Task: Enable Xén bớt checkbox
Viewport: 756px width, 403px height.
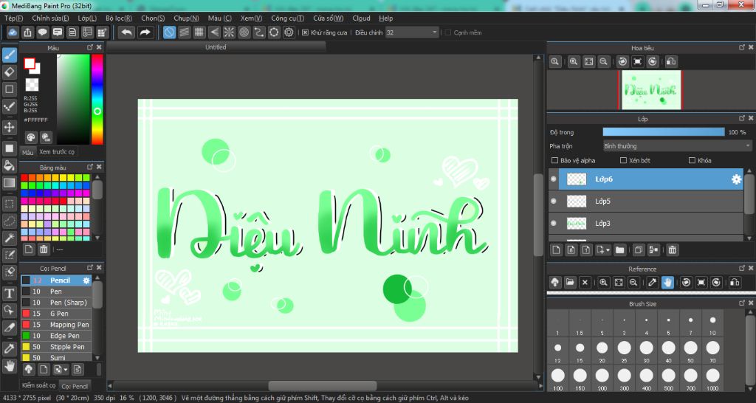Action: (x=623, y=160)
